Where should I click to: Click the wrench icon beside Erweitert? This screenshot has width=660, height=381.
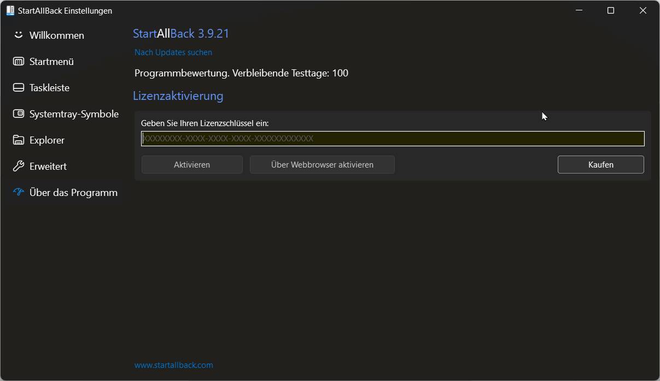tap(19, 166)
